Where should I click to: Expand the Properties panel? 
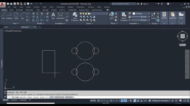pyautogui.click(x=134, y=24)
